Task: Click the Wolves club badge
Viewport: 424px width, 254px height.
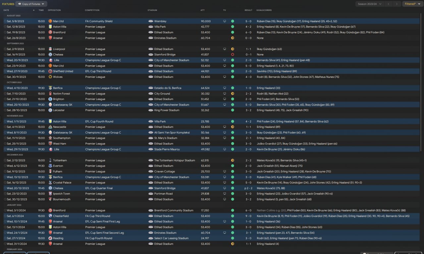Action: tap(50, 77)
